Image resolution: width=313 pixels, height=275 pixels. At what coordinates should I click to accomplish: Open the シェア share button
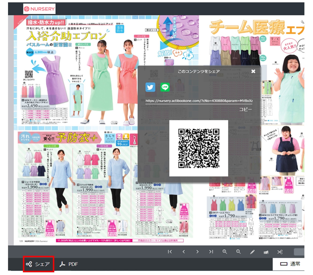pyautogui.click(x=38, y=264)
